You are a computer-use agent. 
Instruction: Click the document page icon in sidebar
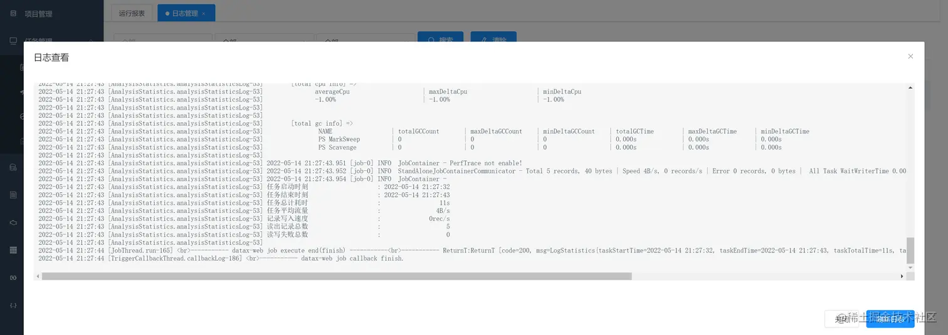click(13, 195)
